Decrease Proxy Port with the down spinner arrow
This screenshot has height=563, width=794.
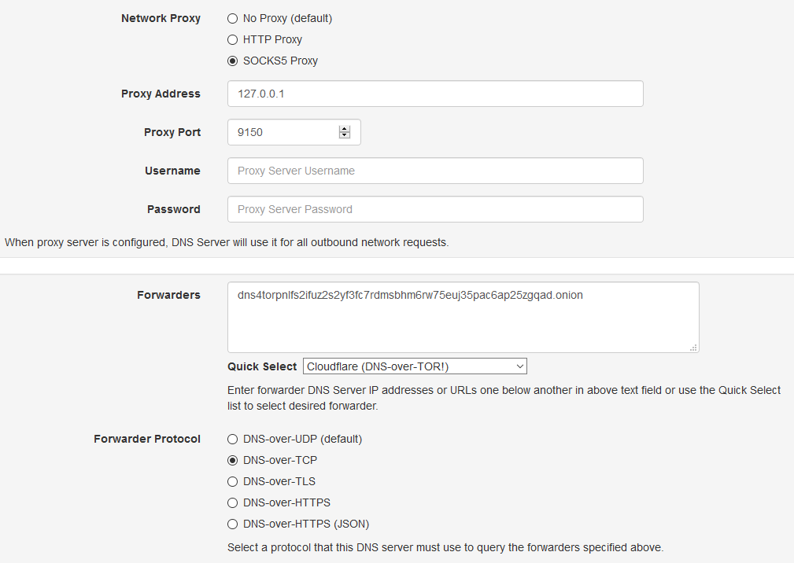tap(345, 135)
